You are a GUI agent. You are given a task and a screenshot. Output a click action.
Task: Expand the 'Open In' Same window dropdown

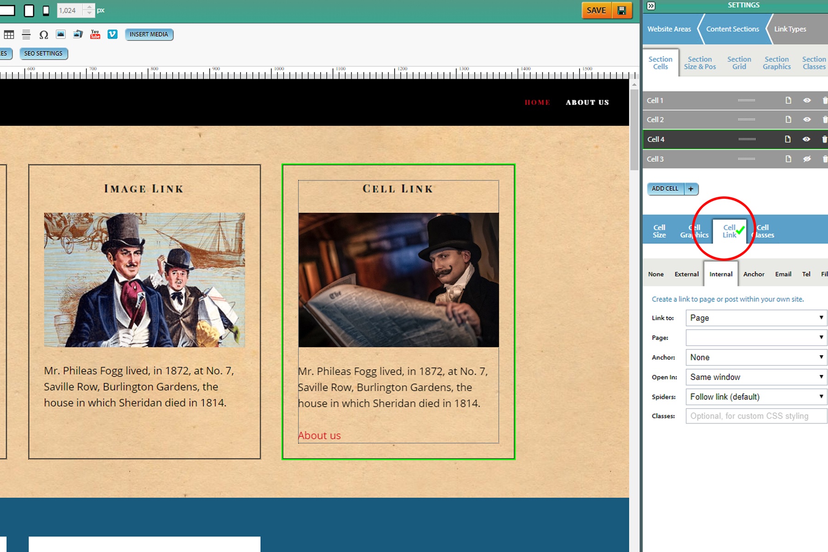(756, 377)
